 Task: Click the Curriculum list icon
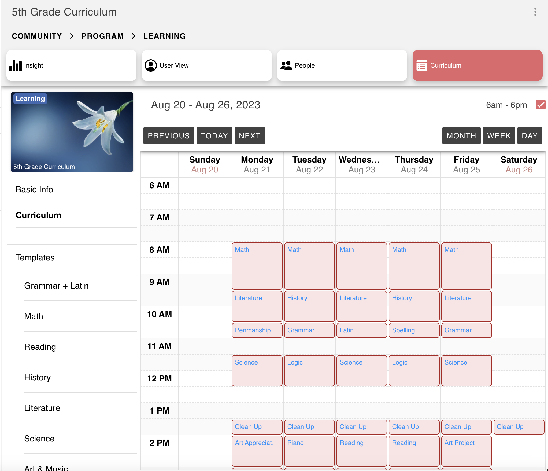[421, 65]
